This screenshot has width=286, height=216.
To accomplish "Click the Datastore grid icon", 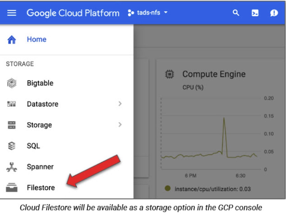I will [11, 104].
